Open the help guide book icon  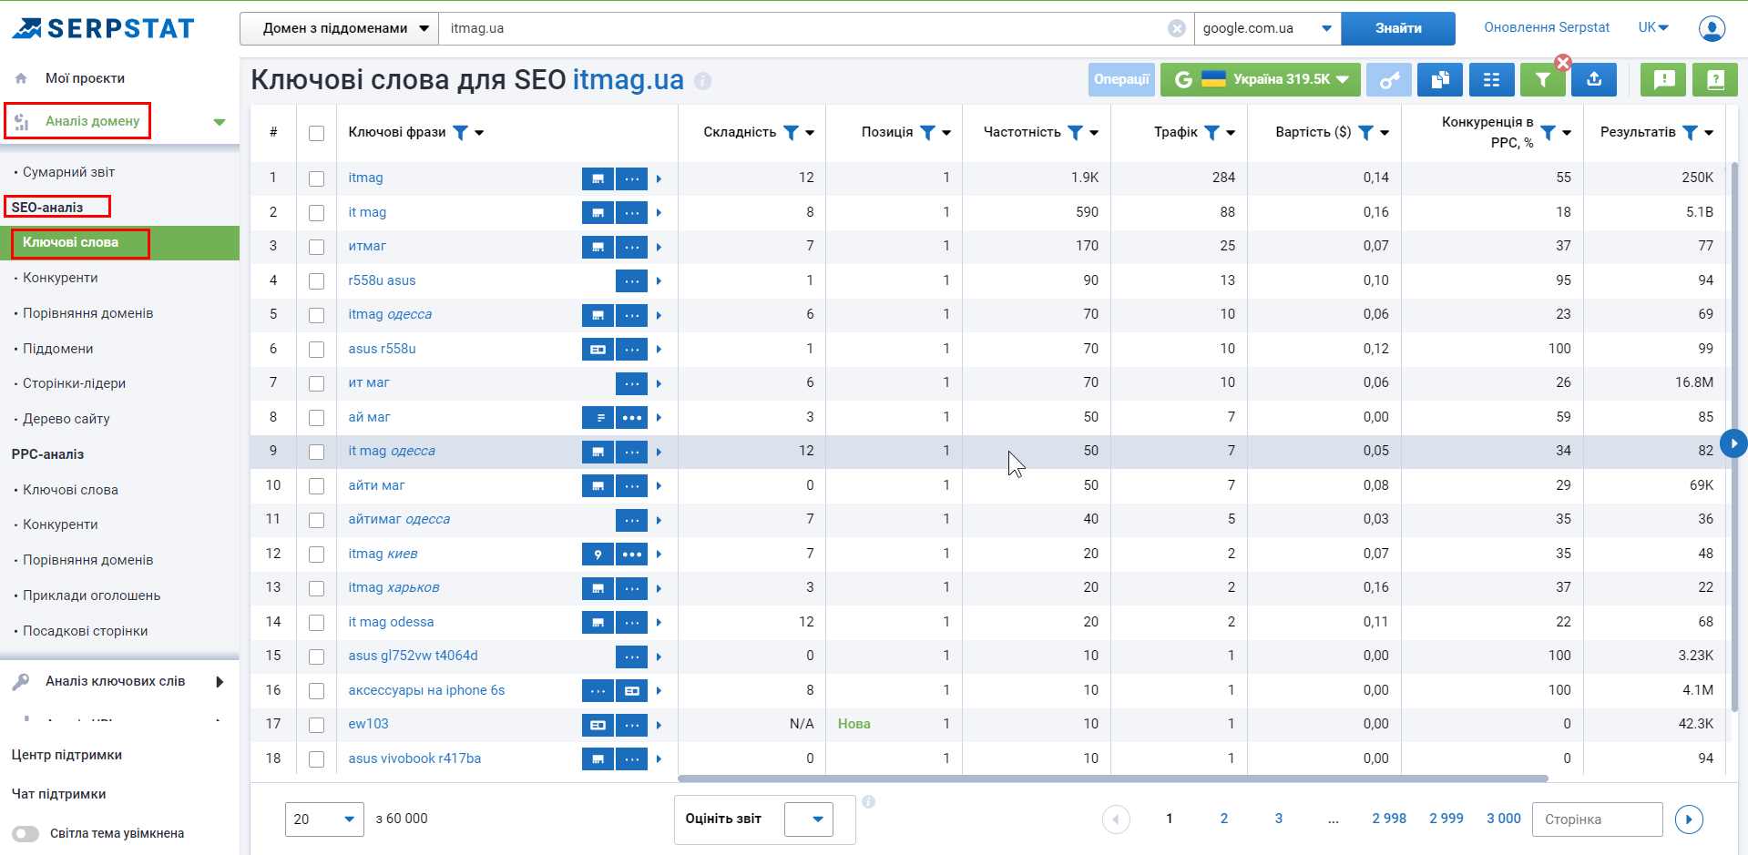click(1715, 80)
